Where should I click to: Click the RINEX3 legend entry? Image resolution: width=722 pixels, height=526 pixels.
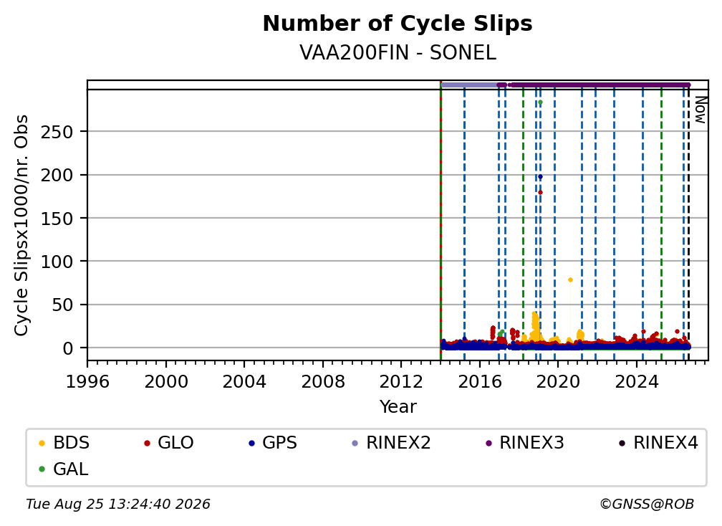[x=525, y=443]
